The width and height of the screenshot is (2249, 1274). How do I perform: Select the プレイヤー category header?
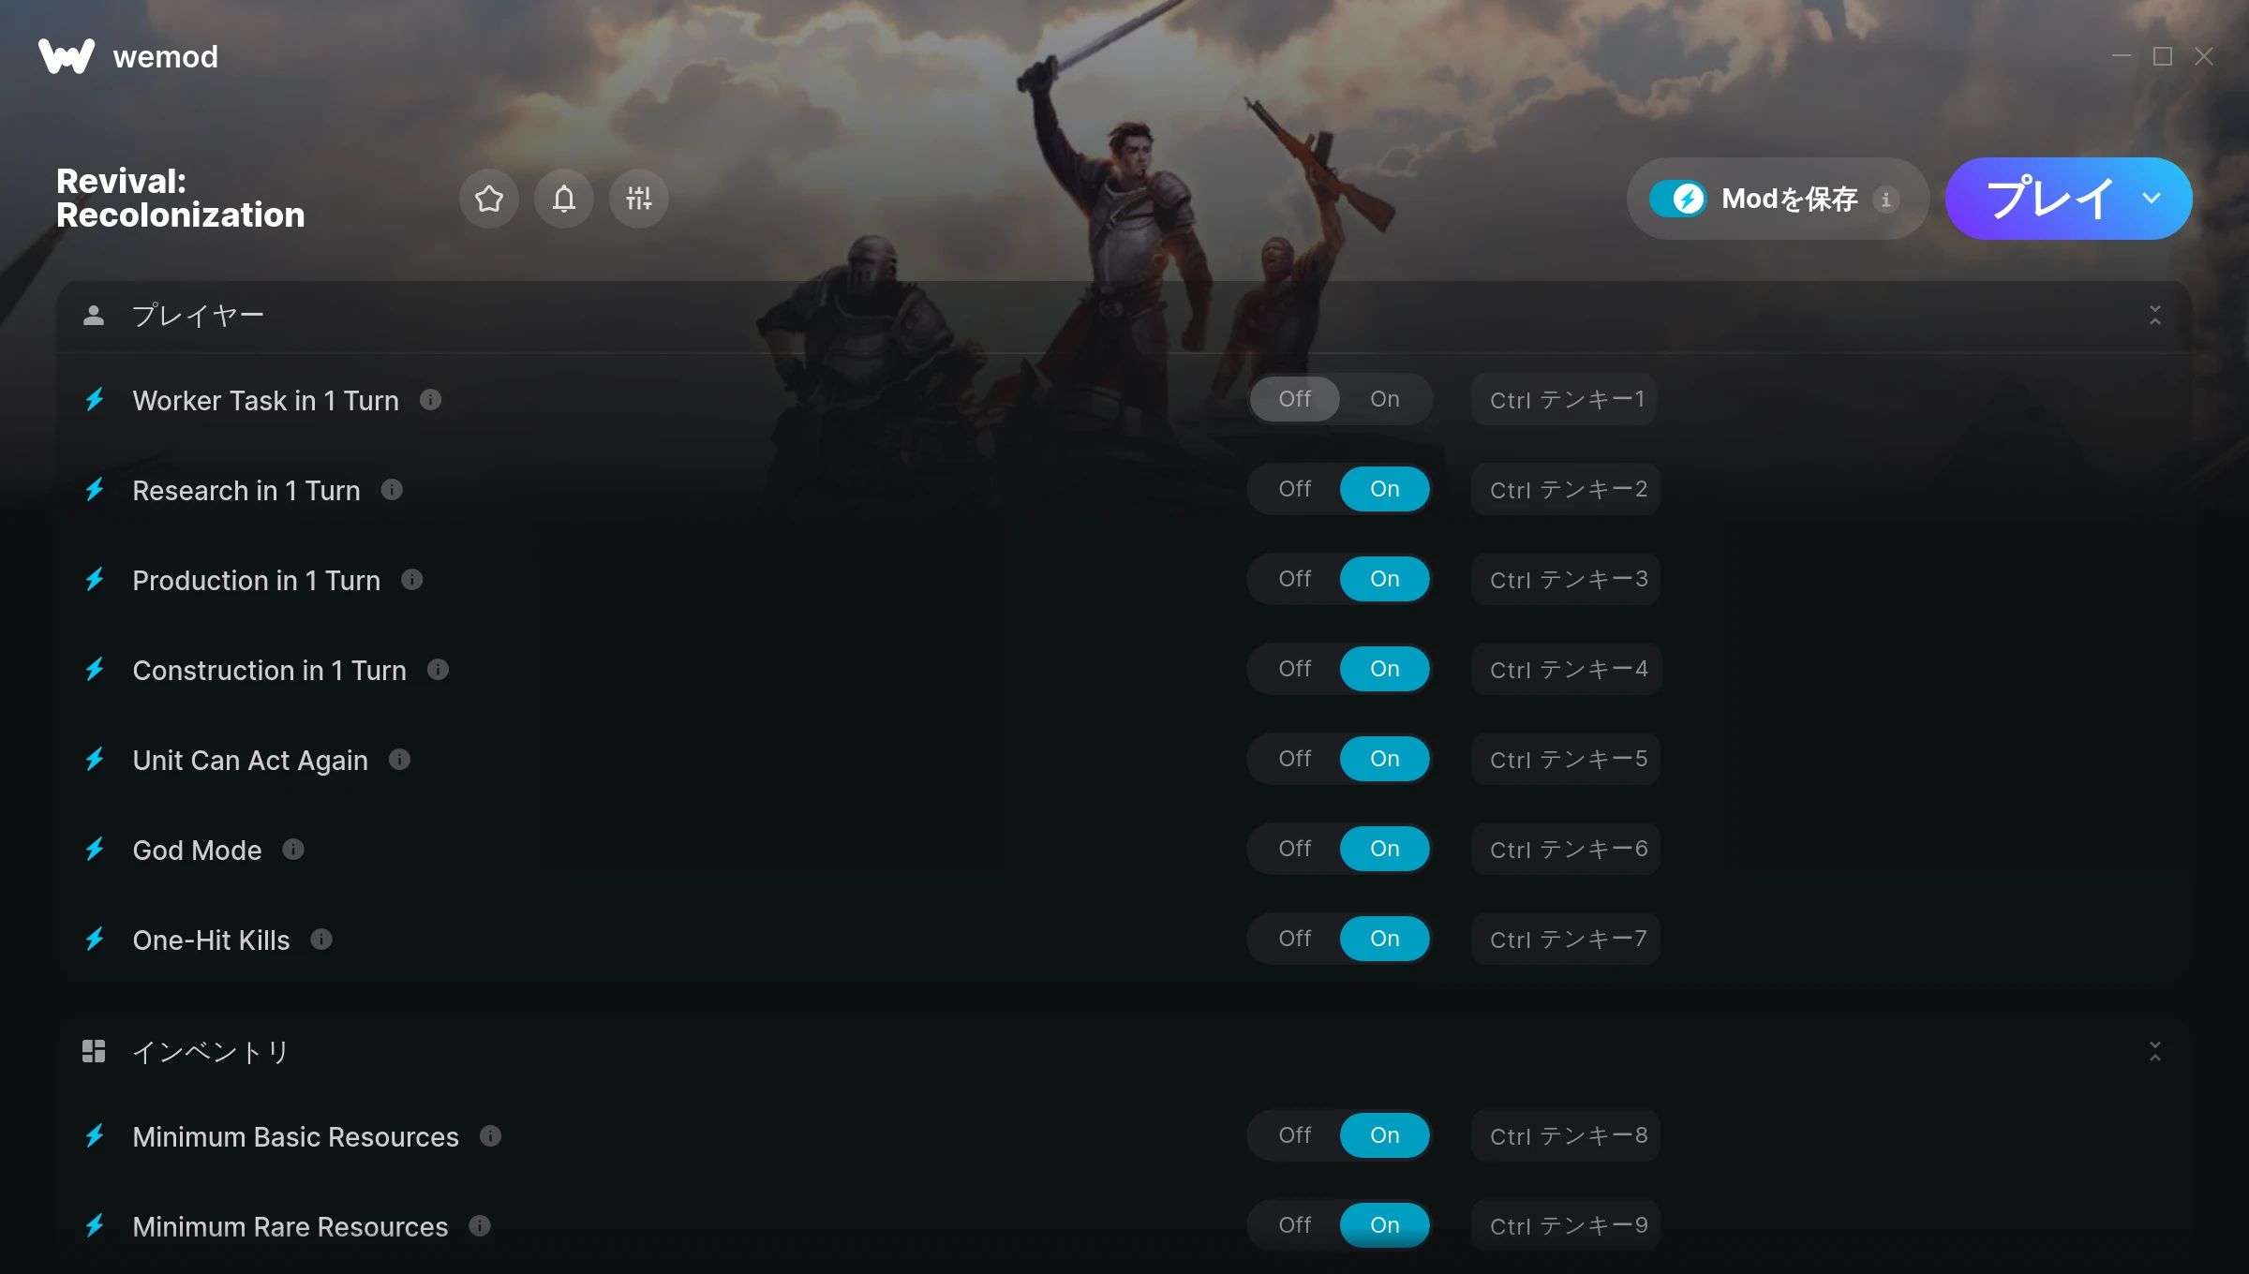[1124, 316]
